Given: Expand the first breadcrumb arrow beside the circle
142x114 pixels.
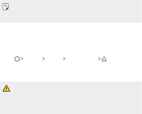Looking at the screenshot, I should (x=22, y=59).
